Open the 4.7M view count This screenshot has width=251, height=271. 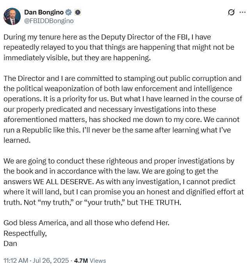(x=81, y=260)
